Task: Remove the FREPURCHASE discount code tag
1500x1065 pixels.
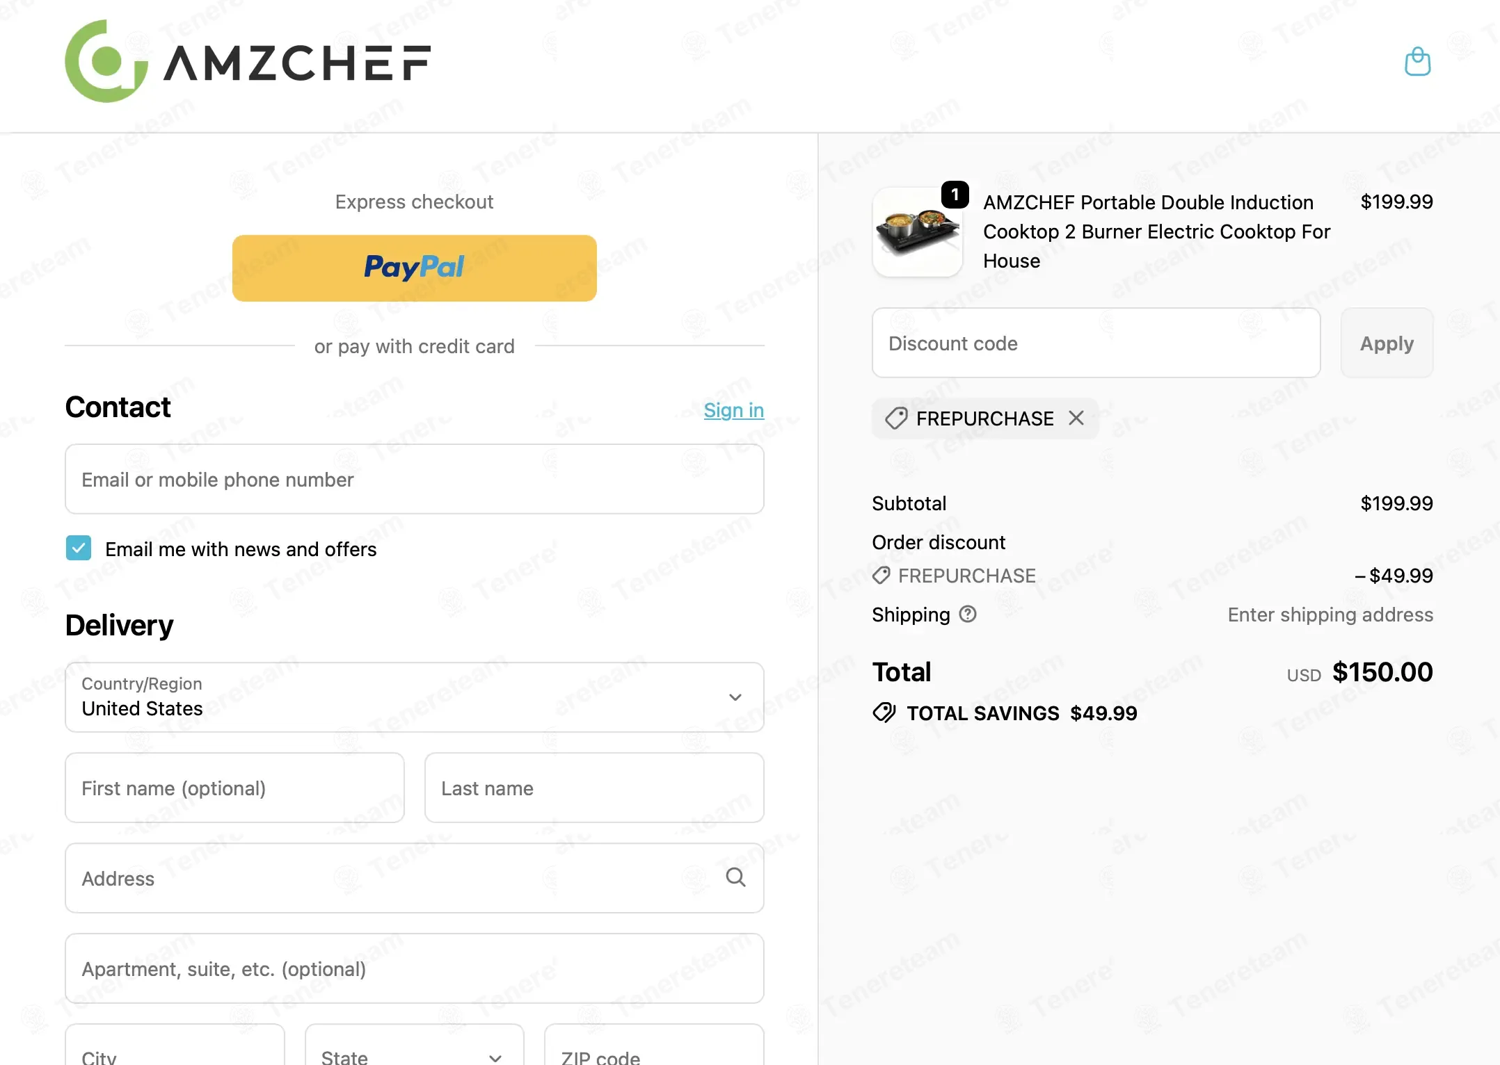Action: click(x=1076, y=418)
